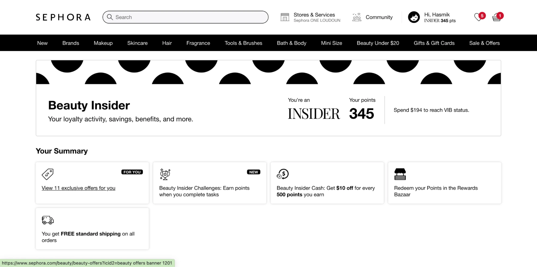
Task: Open the Hair menu
Action: (167, 43)
